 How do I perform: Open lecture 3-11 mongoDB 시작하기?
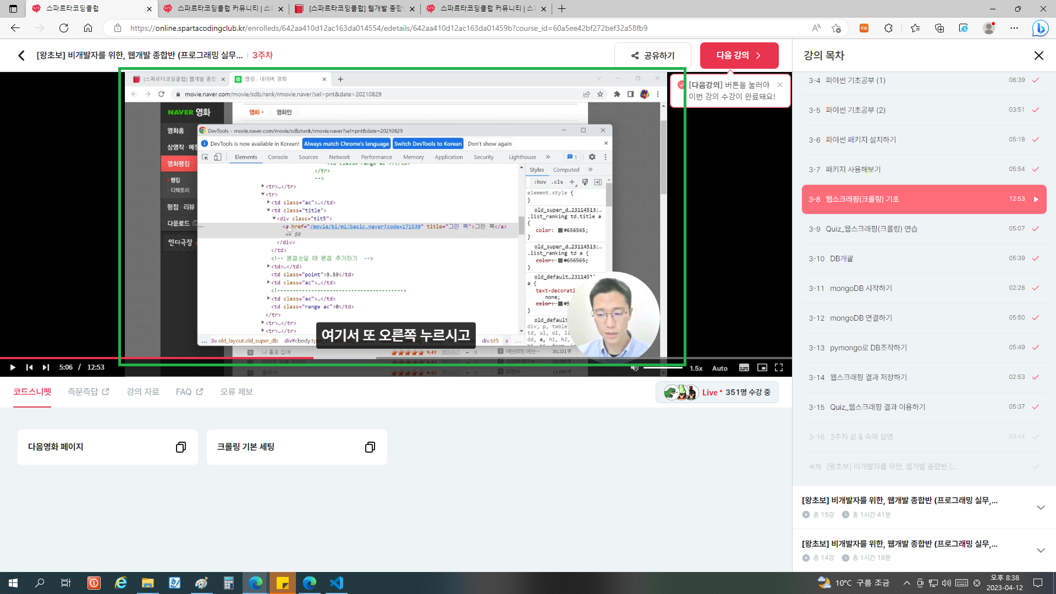tap(924, 288)
